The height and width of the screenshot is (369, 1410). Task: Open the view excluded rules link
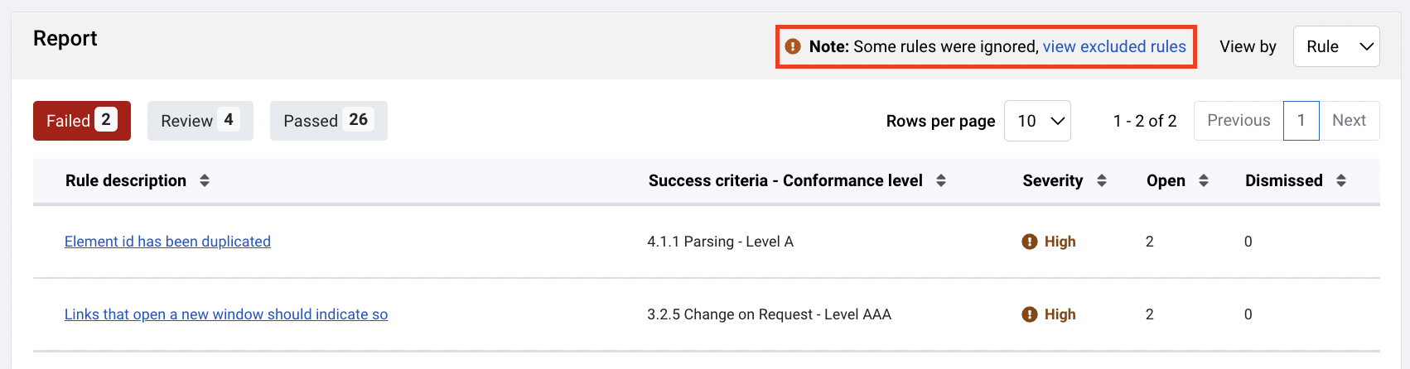pos(1114,46)
